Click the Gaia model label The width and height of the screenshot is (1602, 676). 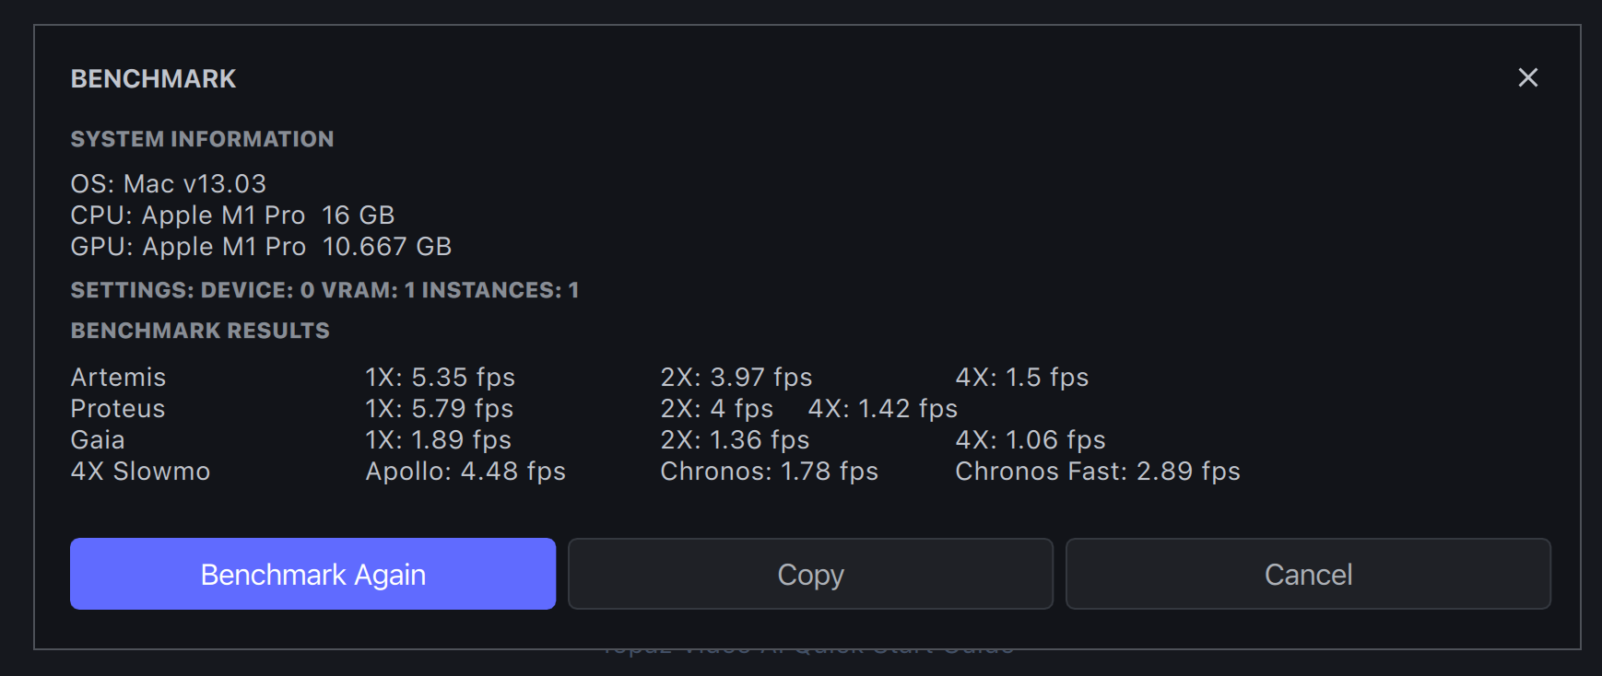pyautogui.click(x=98, y=440)
